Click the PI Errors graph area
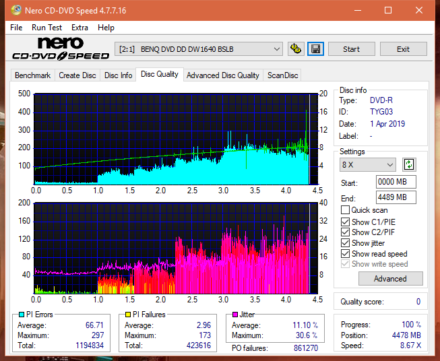This screenshot has width=440, height=361. tap(176, 139)
